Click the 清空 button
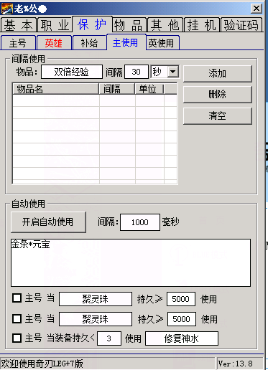The width and height of the screenshot is (268, 370). [x=218, y=115]
